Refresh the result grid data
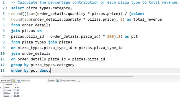The image size is (180, 100). tap(19, 81)
